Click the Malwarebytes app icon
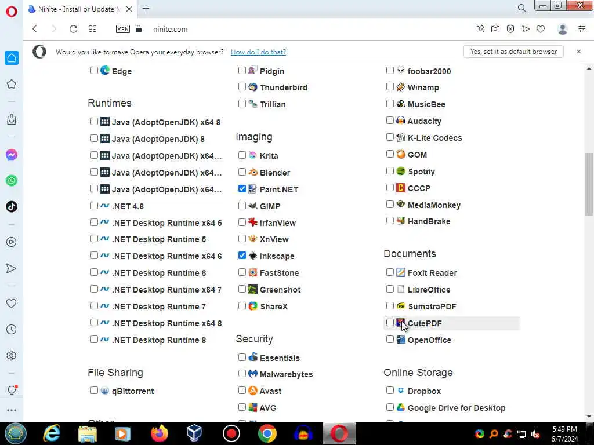Image resolution: width=594 pixels, height=445 pixels. (x=253, y=374)
